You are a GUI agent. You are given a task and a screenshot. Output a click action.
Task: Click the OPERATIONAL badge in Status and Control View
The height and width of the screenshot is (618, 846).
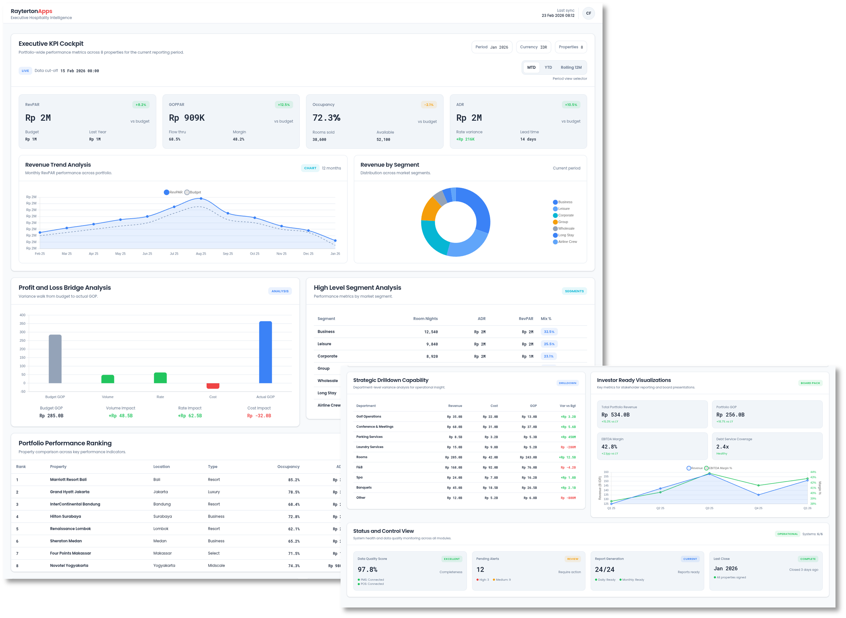tap(787, 534)
